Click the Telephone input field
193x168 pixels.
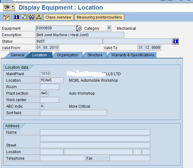(x=63, y=158)
